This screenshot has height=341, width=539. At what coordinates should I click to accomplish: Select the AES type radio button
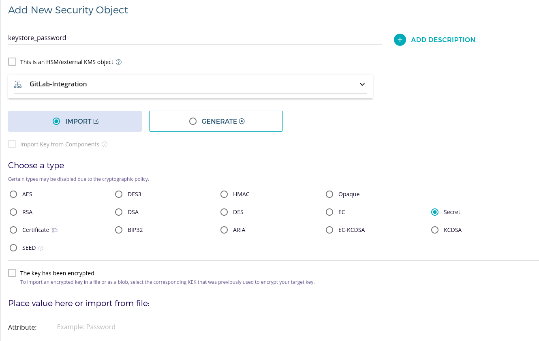(13, 194)
